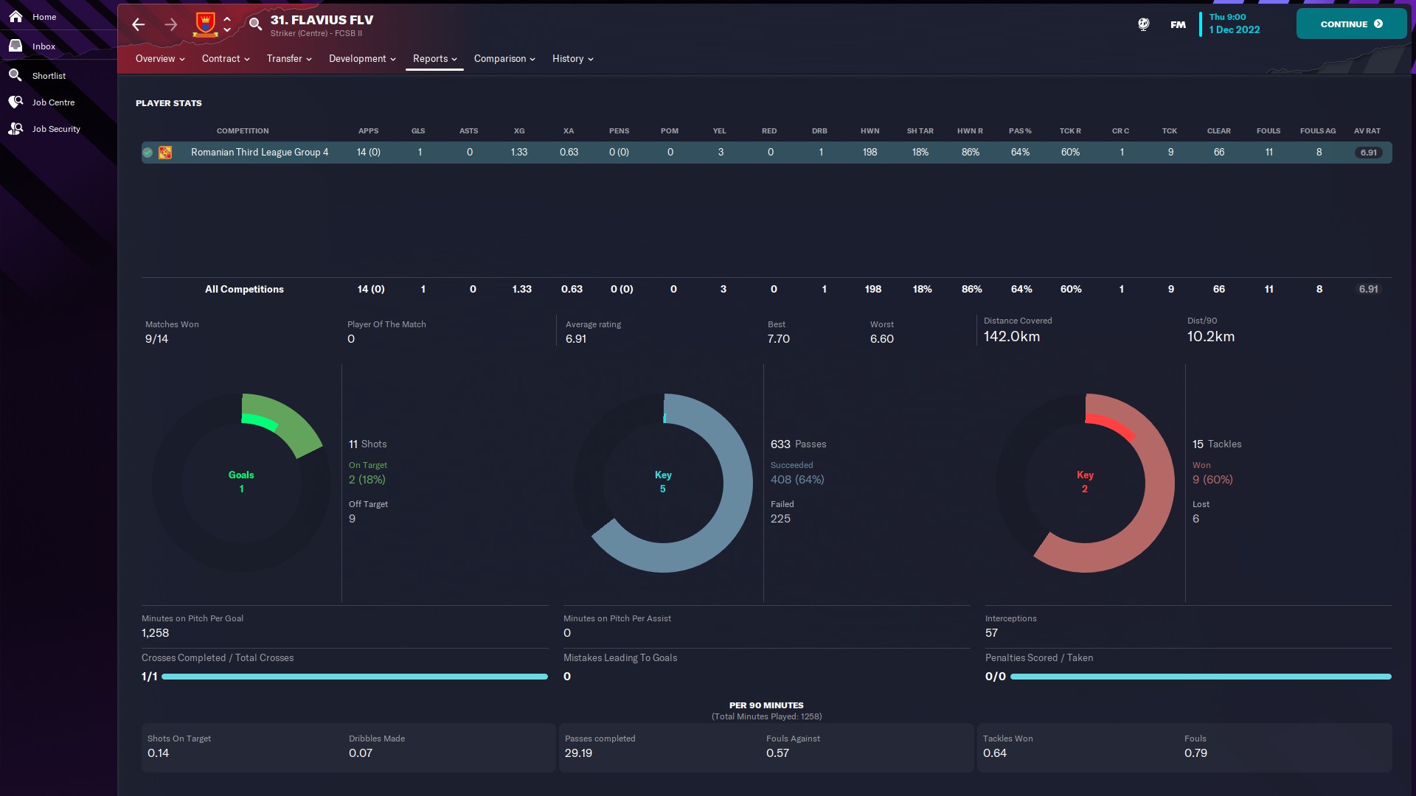The image size is (1416, 796).
Task: Open the History tab
Action: tap(572, 59)
